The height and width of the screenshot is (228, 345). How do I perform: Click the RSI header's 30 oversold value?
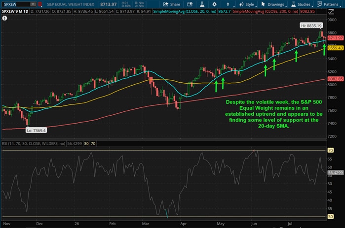pos(86,143)
